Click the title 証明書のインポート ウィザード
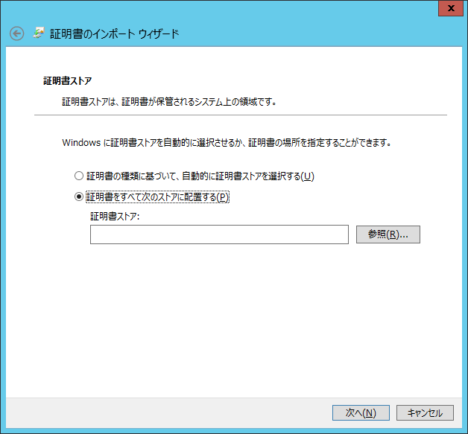 (x=114, y=33)
